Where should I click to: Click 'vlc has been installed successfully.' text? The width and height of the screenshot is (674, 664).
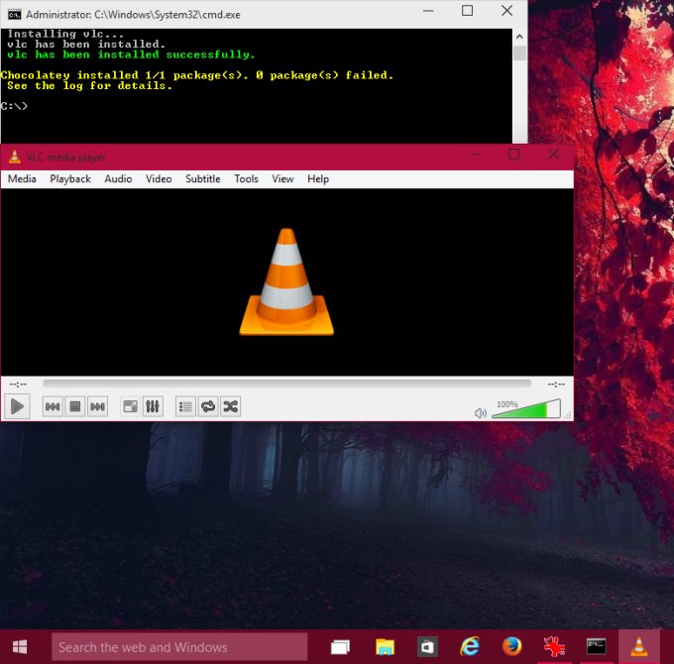pyautogui.click(x=131, y=55)
